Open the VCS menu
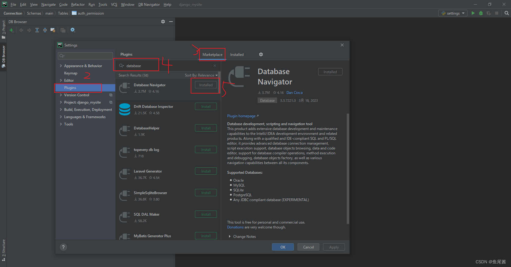This screenshot has width=511, height=267. point(114,5)
